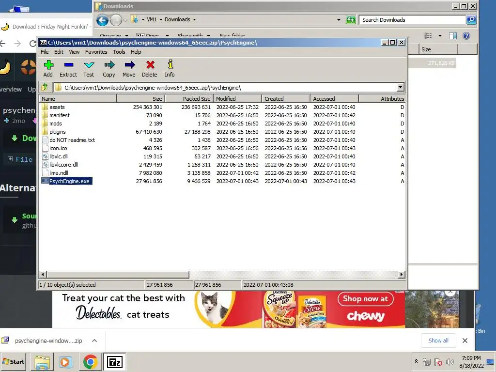
Task: Sort by the Modified column header
Action: (x=237, y=99)
